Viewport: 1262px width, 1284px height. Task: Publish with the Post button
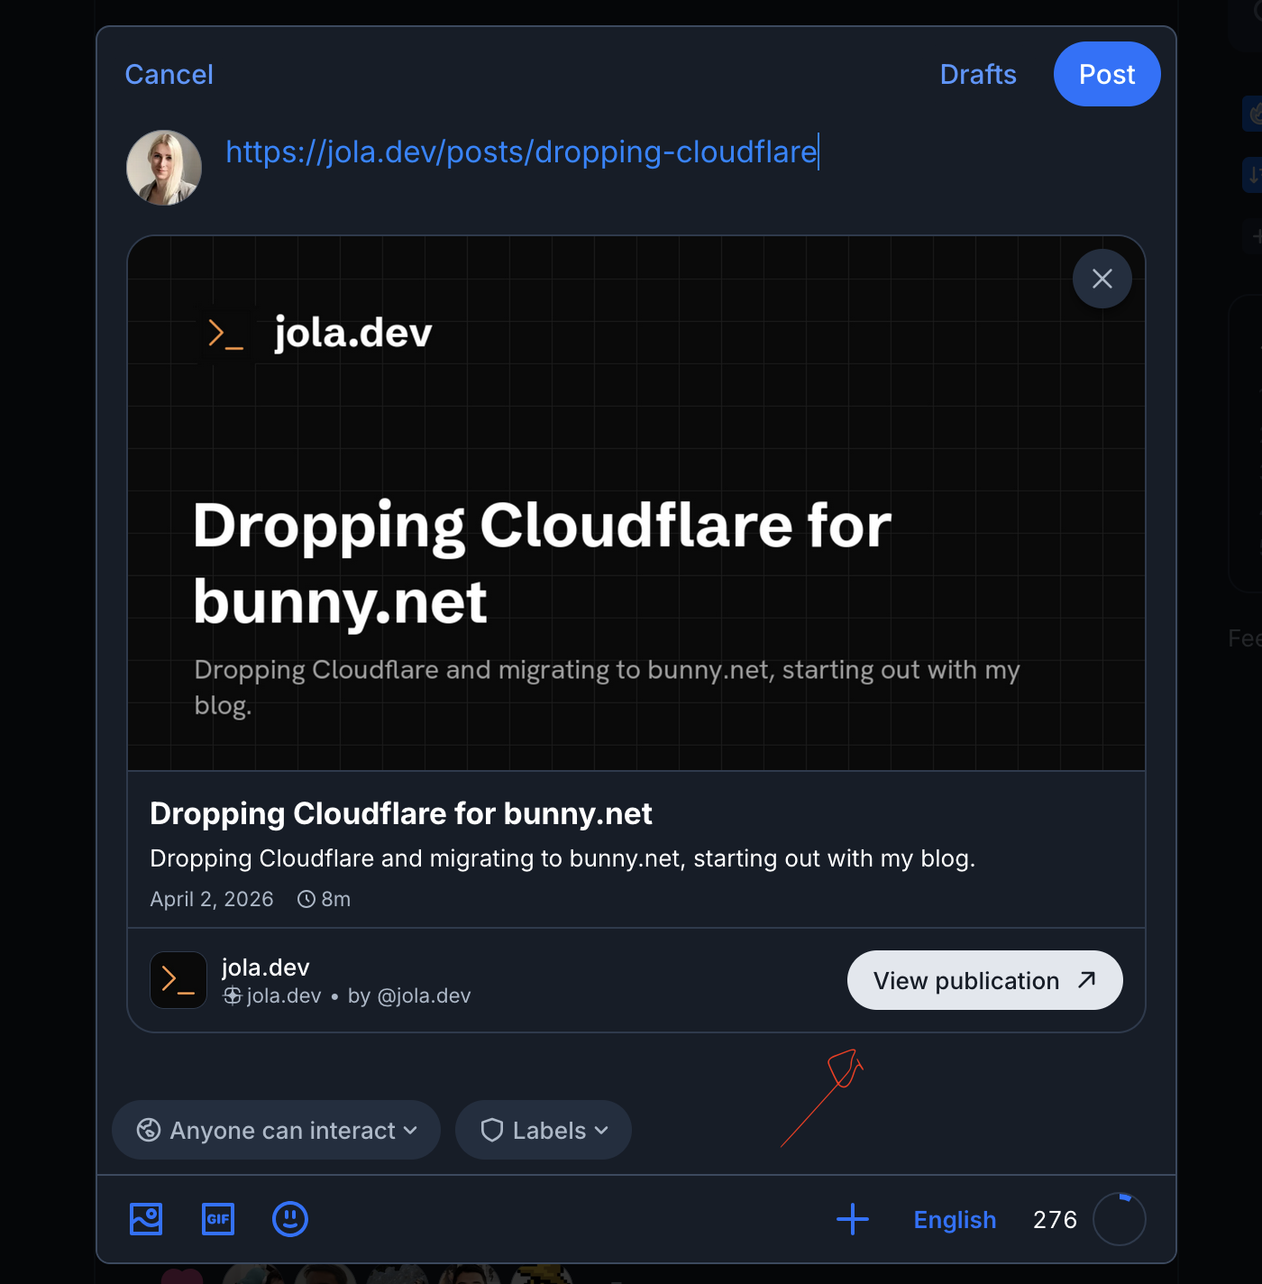coord(1107,74)
